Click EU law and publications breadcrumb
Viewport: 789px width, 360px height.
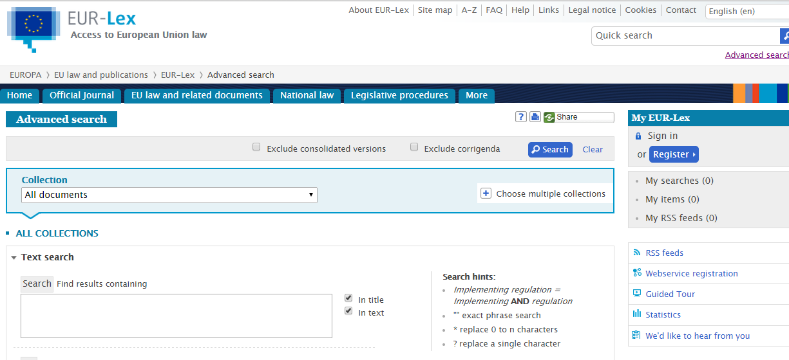click(101, 75)
